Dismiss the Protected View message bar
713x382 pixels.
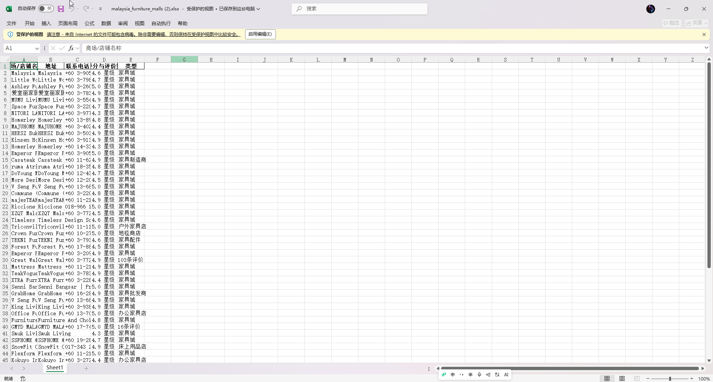pyautogui.click(x=704, y=34)
